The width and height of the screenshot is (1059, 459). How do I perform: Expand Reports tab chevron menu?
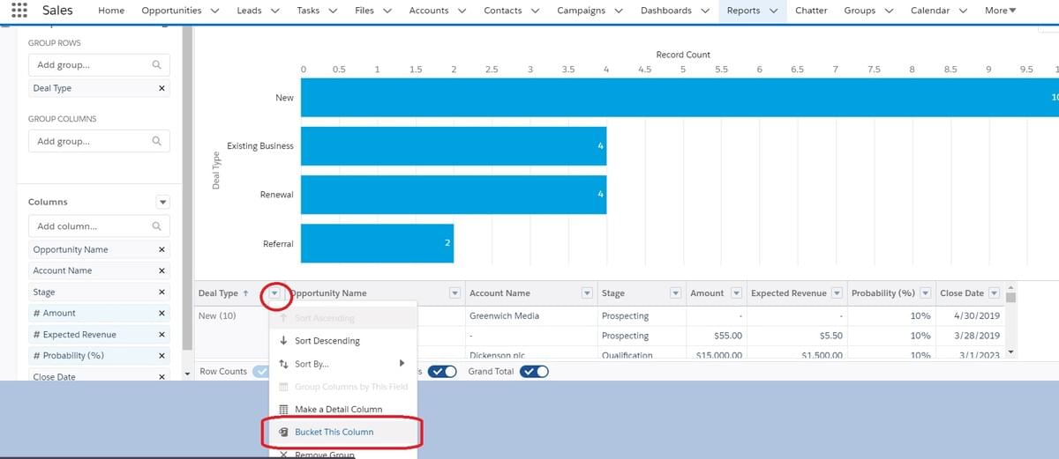tap(773, 11)
